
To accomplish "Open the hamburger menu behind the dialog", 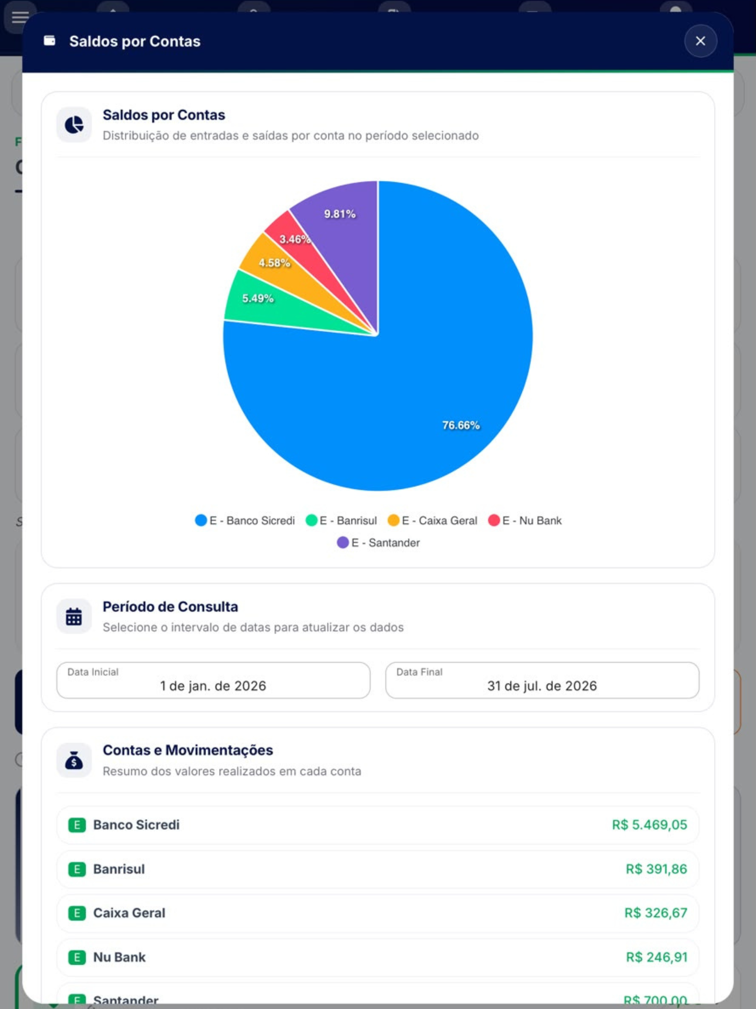I will 19,17.
